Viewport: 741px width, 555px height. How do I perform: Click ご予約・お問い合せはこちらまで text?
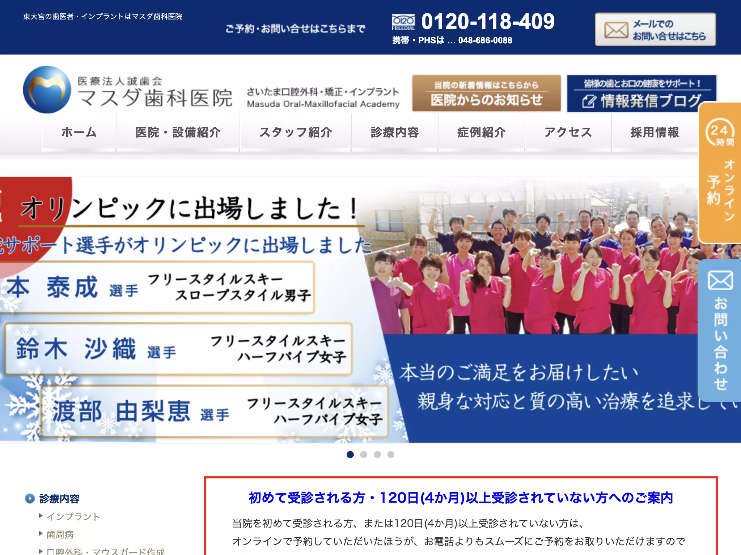pyautogui.click(x=295, y=29)
